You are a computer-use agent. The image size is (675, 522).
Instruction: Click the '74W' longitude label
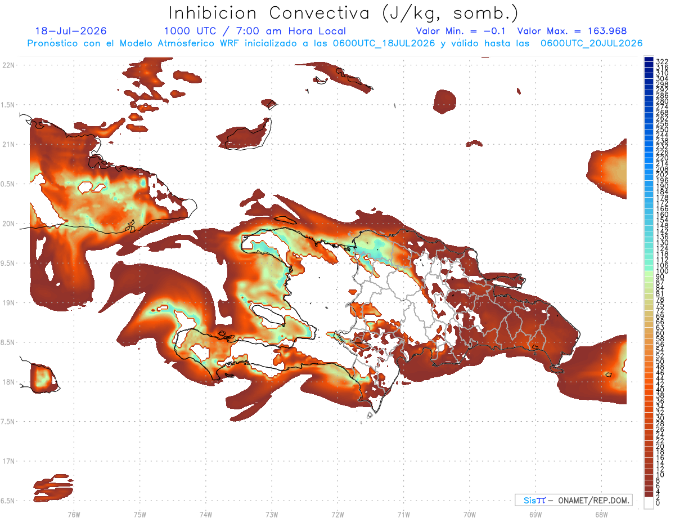point(206,514)
